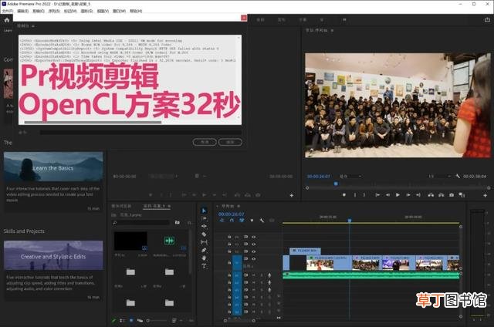
Task: Open console panel menu beside title
Action: (x=33, y=25)
